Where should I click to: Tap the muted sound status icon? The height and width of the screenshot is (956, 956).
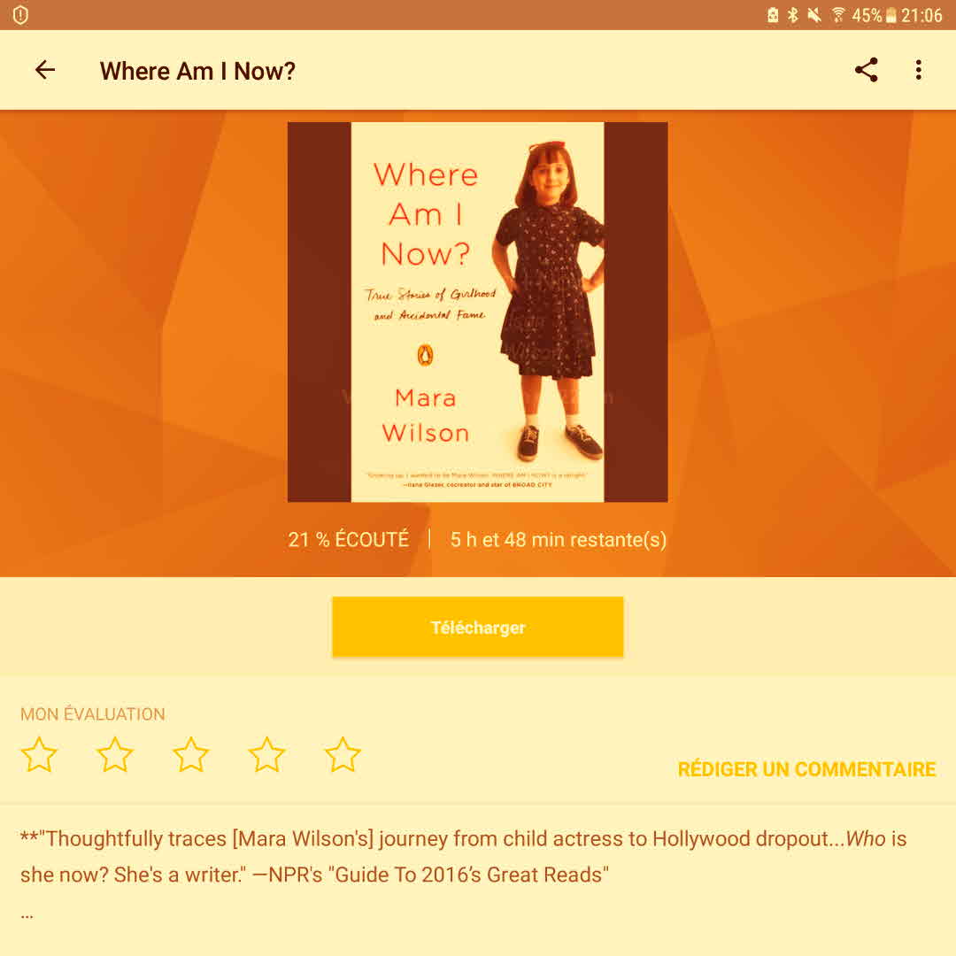[x=814, y=15]
